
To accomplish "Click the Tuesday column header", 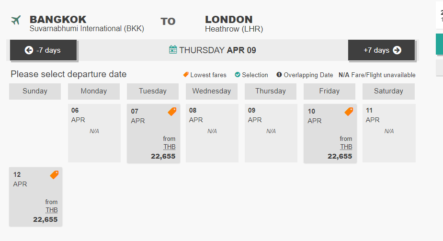I will coord(153,91).
